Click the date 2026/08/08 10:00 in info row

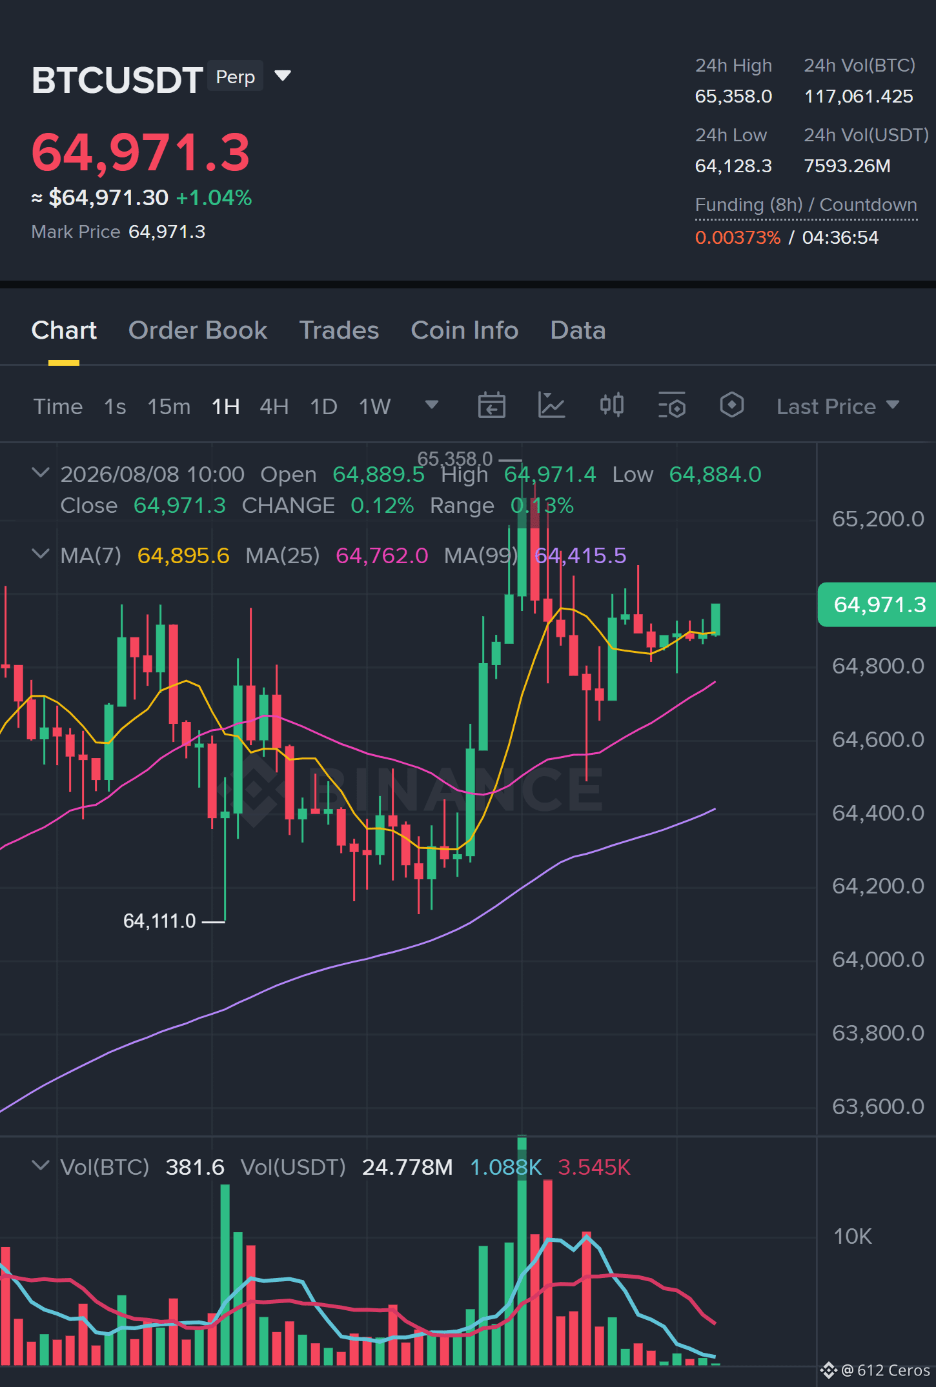click(152, 474)
